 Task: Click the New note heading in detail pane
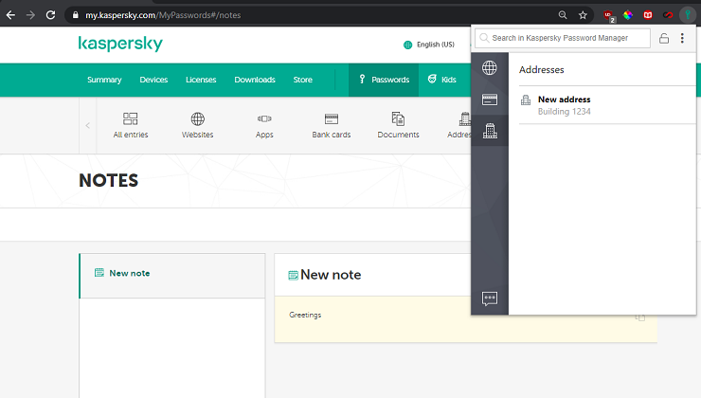coord(331,275)
